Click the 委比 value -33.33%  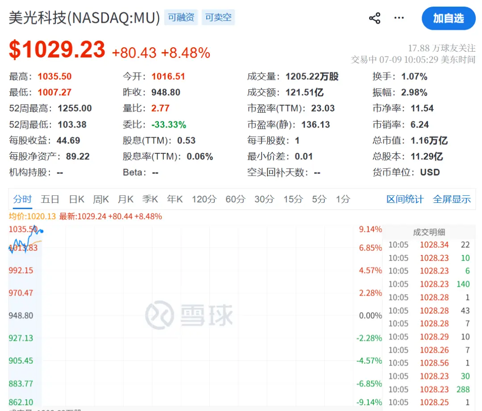point(169,125)
